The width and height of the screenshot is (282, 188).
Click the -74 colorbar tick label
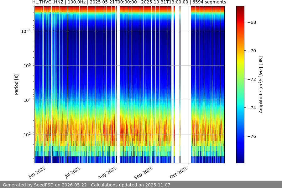tap(252, 107)
